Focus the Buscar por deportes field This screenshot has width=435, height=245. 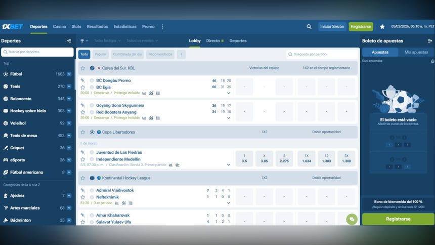(x=37, y=52)
